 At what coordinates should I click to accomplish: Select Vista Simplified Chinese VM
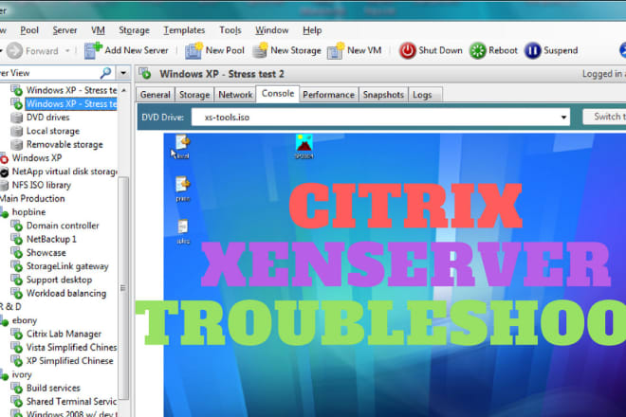click(x=71, y=348)
